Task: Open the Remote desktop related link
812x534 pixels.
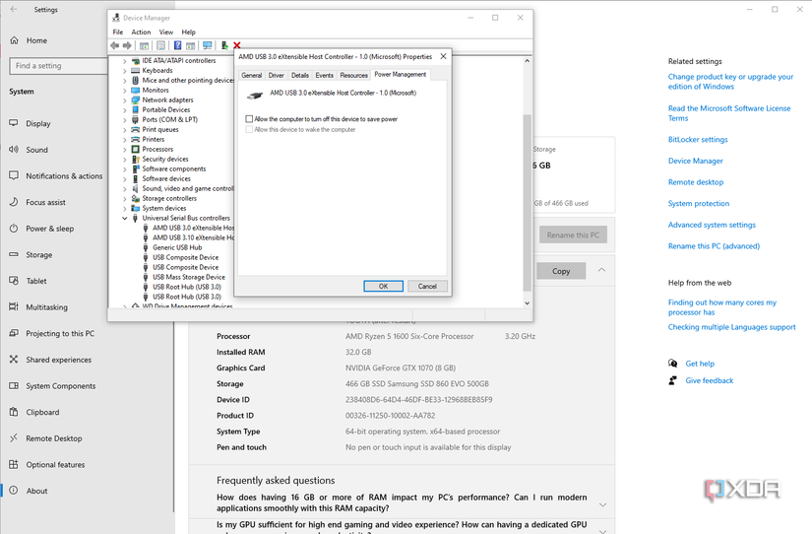Action: [x=696, y=182]
